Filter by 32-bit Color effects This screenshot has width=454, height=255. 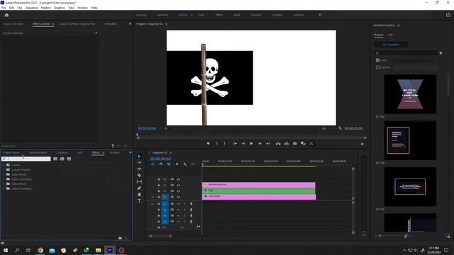tap(62, 159)
